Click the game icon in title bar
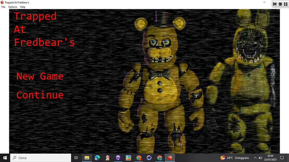This screenshot has height=162, width=289. pyautogui.click(x=2, y=2)
